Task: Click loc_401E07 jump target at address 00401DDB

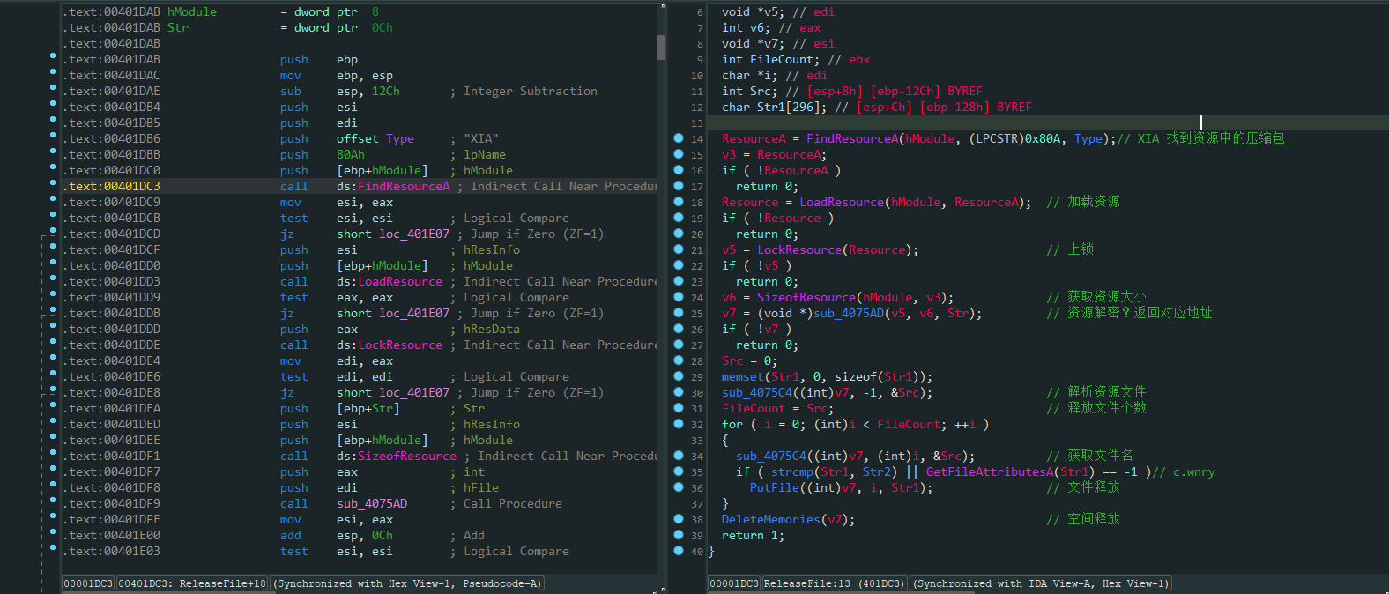Action: (414, 313)
